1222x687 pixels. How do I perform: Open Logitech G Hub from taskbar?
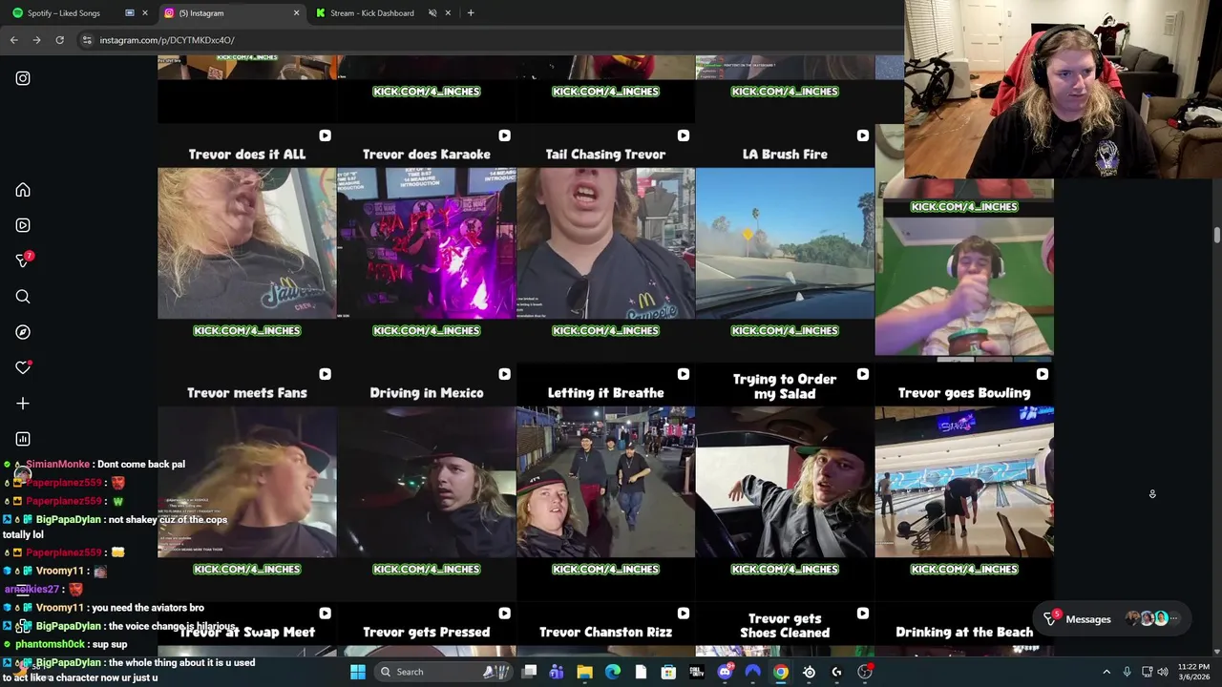point(836,672)
